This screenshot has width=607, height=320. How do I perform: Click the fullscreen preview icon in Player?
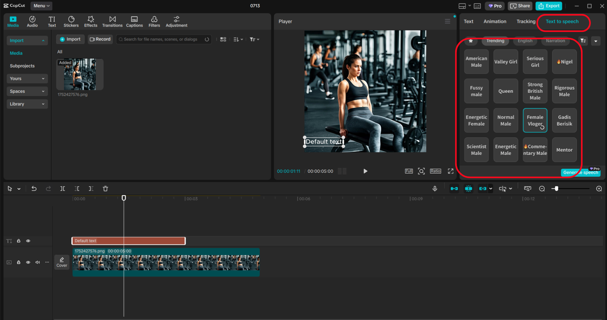coord(451,171)
